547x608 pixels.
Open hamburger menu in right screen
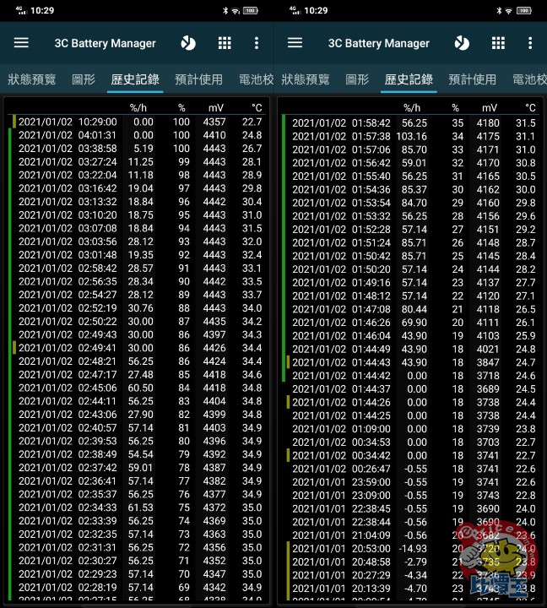point(295,43)
